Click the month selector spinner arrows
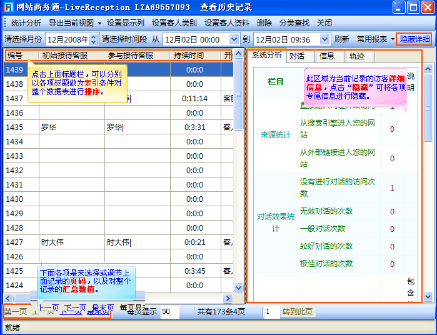 93,39
